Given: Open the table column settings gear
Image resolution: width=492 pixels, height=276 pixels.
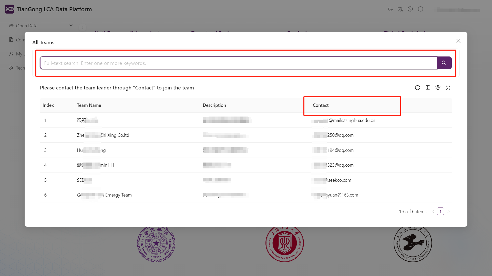Looking at the screenshot, I should pyautogui.click(x=438, y=88).
